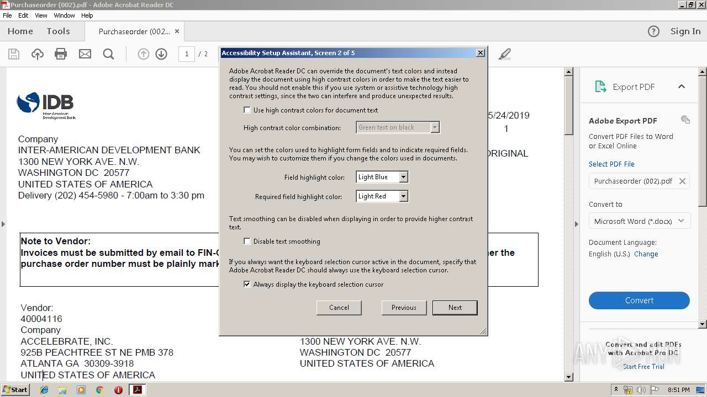Remove selected file Purchaseorder (002).pdf

pos(682,181)
